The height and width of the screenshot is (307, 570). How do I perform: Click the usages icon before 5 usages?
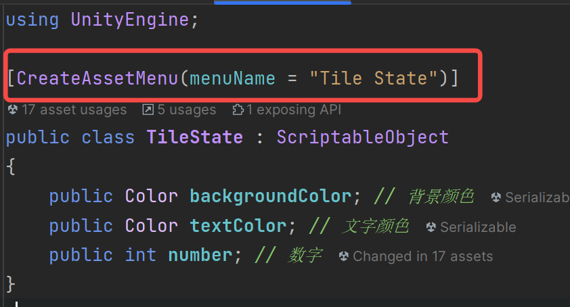point(148,110)
